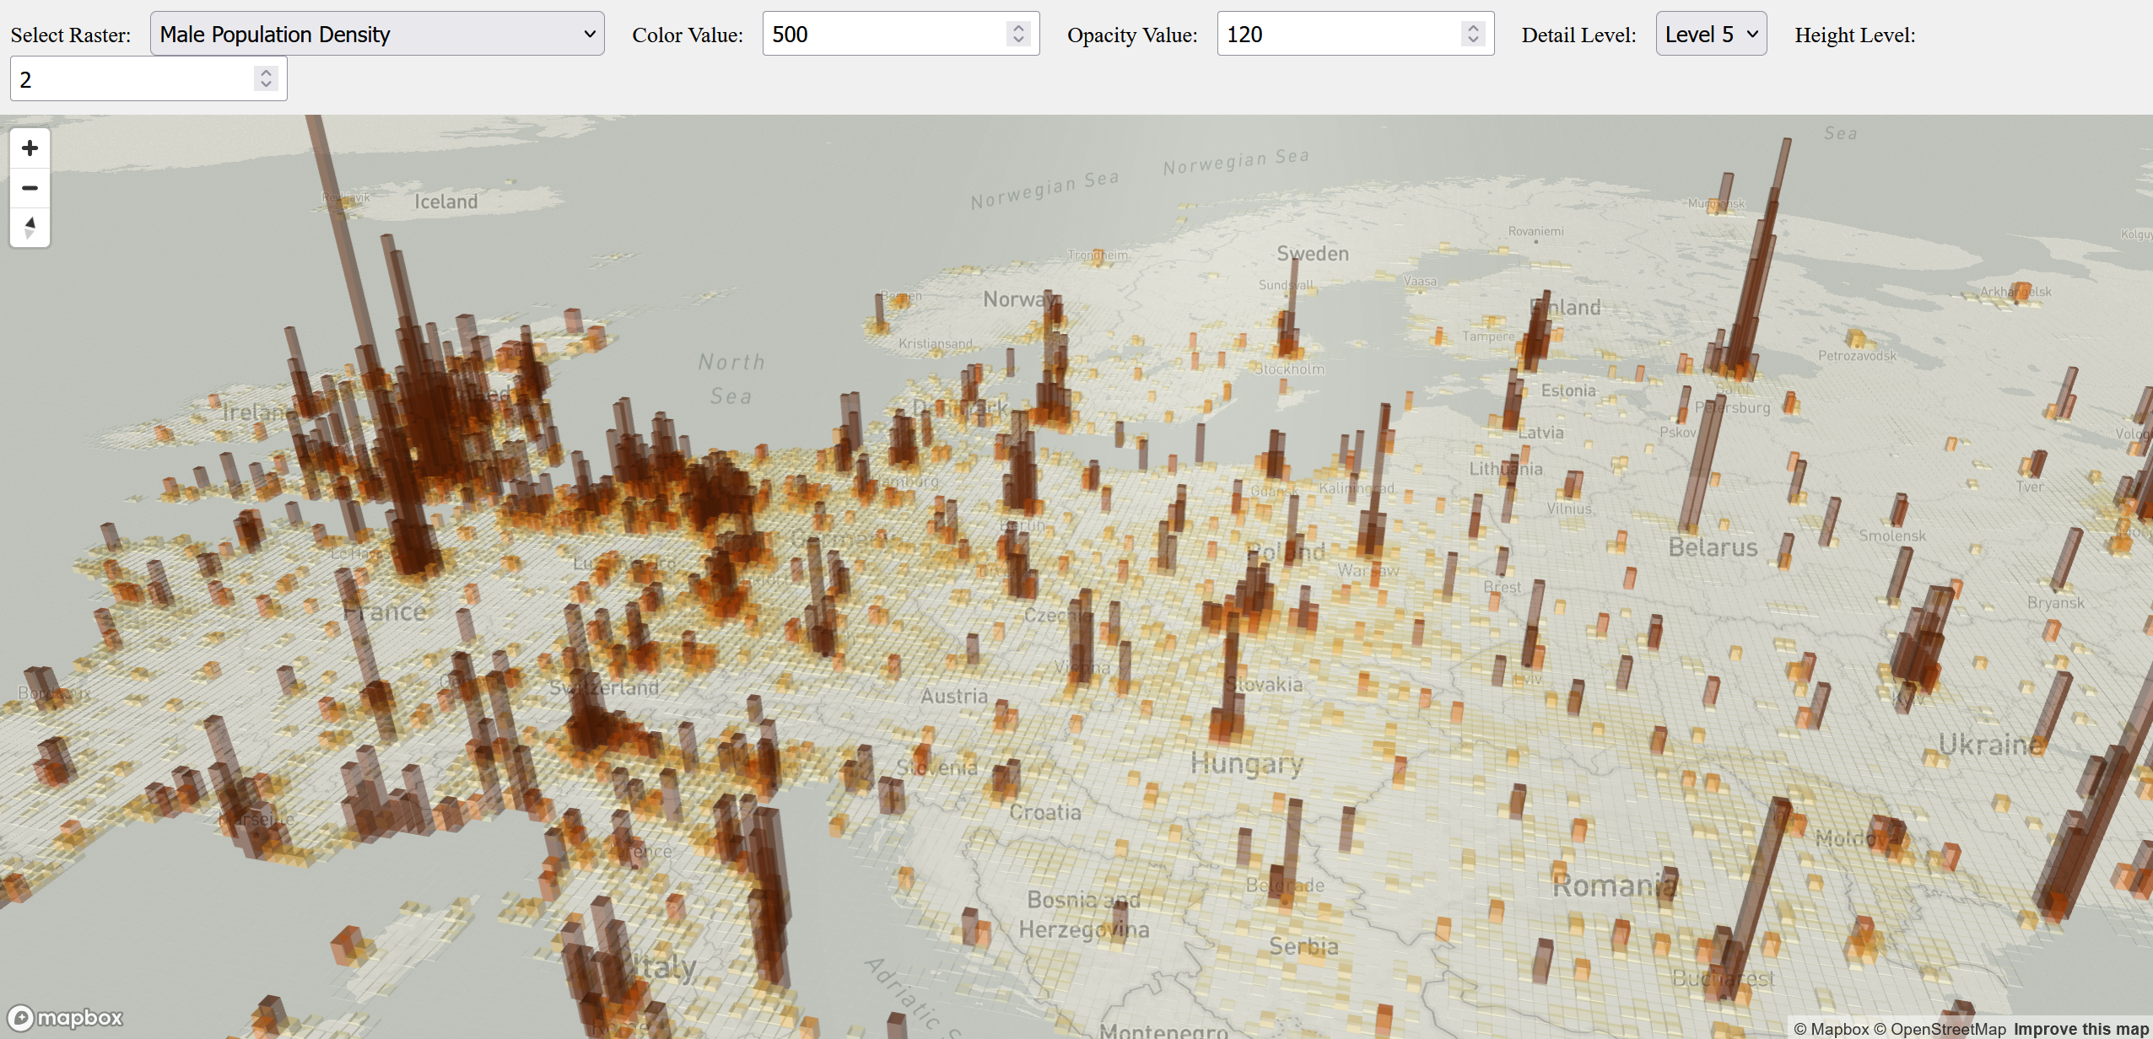Increase the Color Value with up arrow
The image size is (2153, 1039).
1018,28
